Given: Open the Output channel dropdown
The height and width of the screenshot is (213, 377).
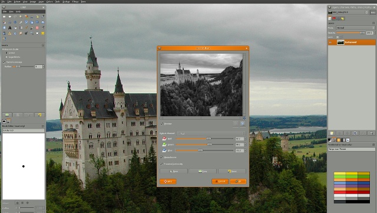Looking at the screenshot, I should (x=211, y=133).
